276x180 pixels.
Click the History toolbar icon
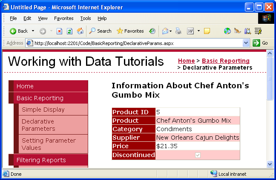point(152,31)
